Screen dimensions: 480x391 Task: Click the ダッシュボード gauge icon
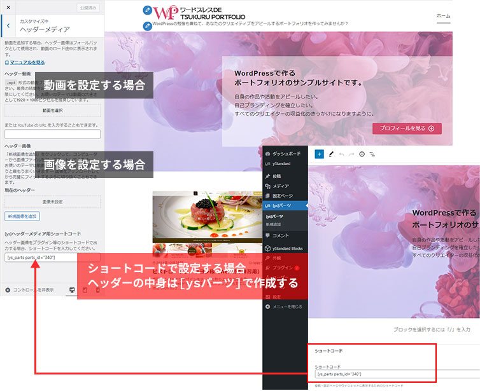pos(267,154)
